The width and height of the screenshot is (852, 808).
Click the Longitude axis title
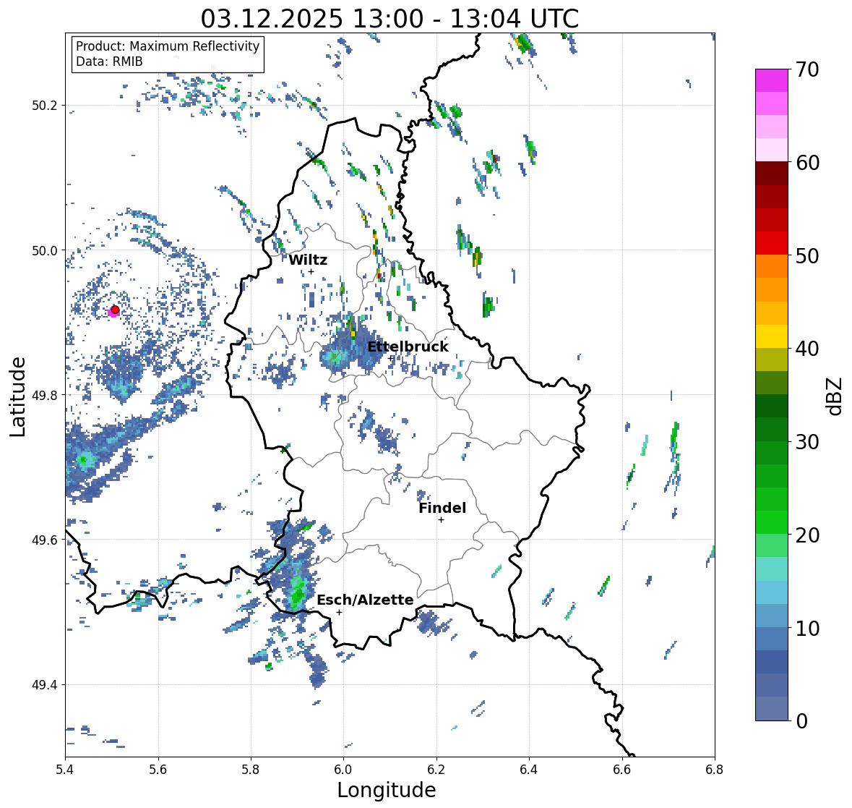pyautogui.click(x=387, y=790)
